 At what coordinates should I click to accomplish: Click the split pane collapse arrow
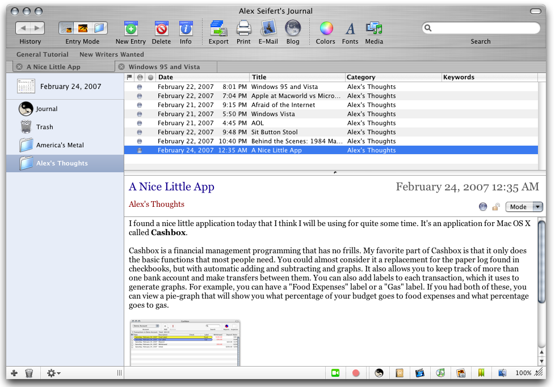pyautogui.click(x=335, y=172)
